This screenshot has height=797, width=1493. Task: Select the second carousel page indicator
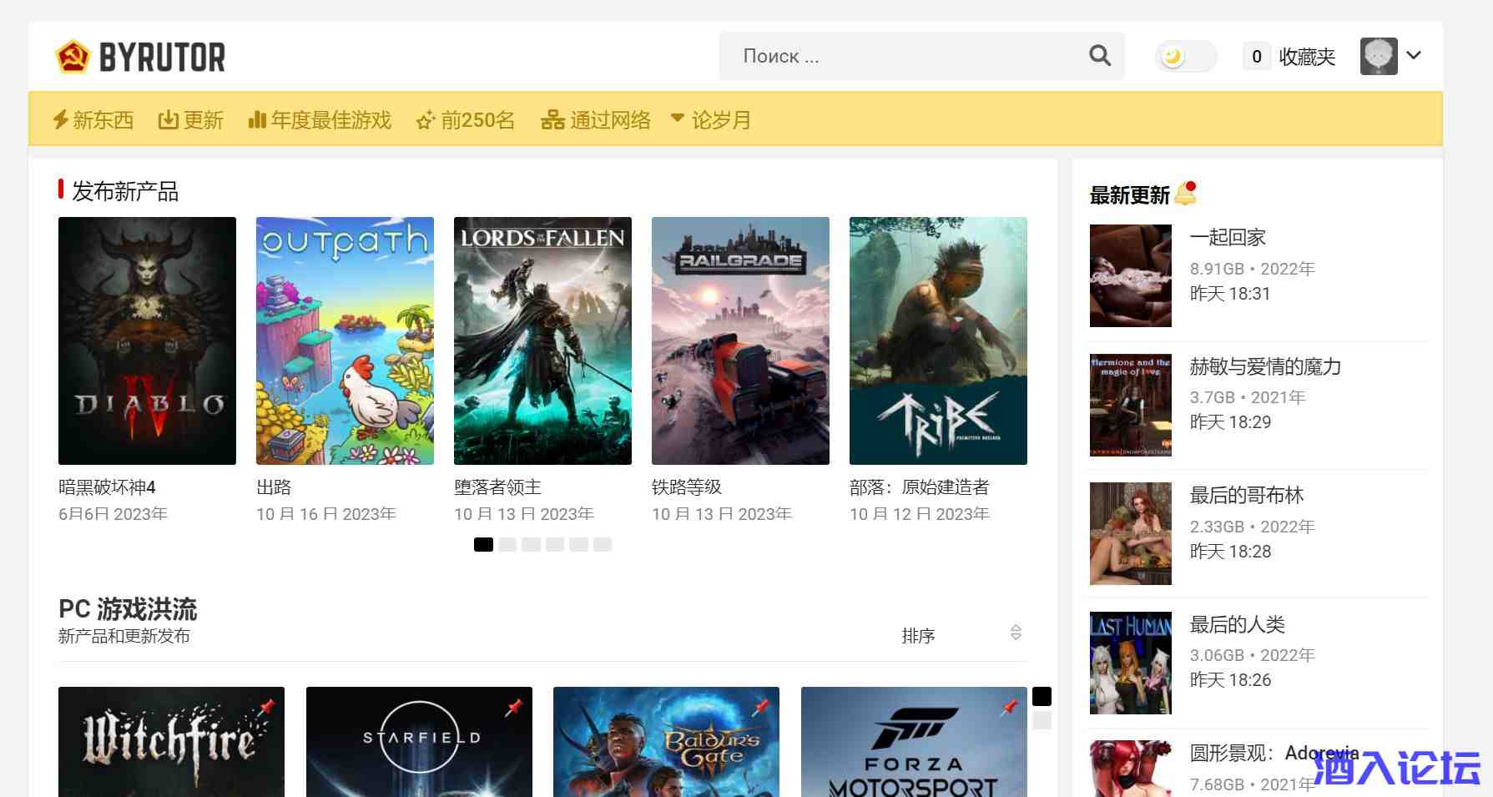click(507, 545)
